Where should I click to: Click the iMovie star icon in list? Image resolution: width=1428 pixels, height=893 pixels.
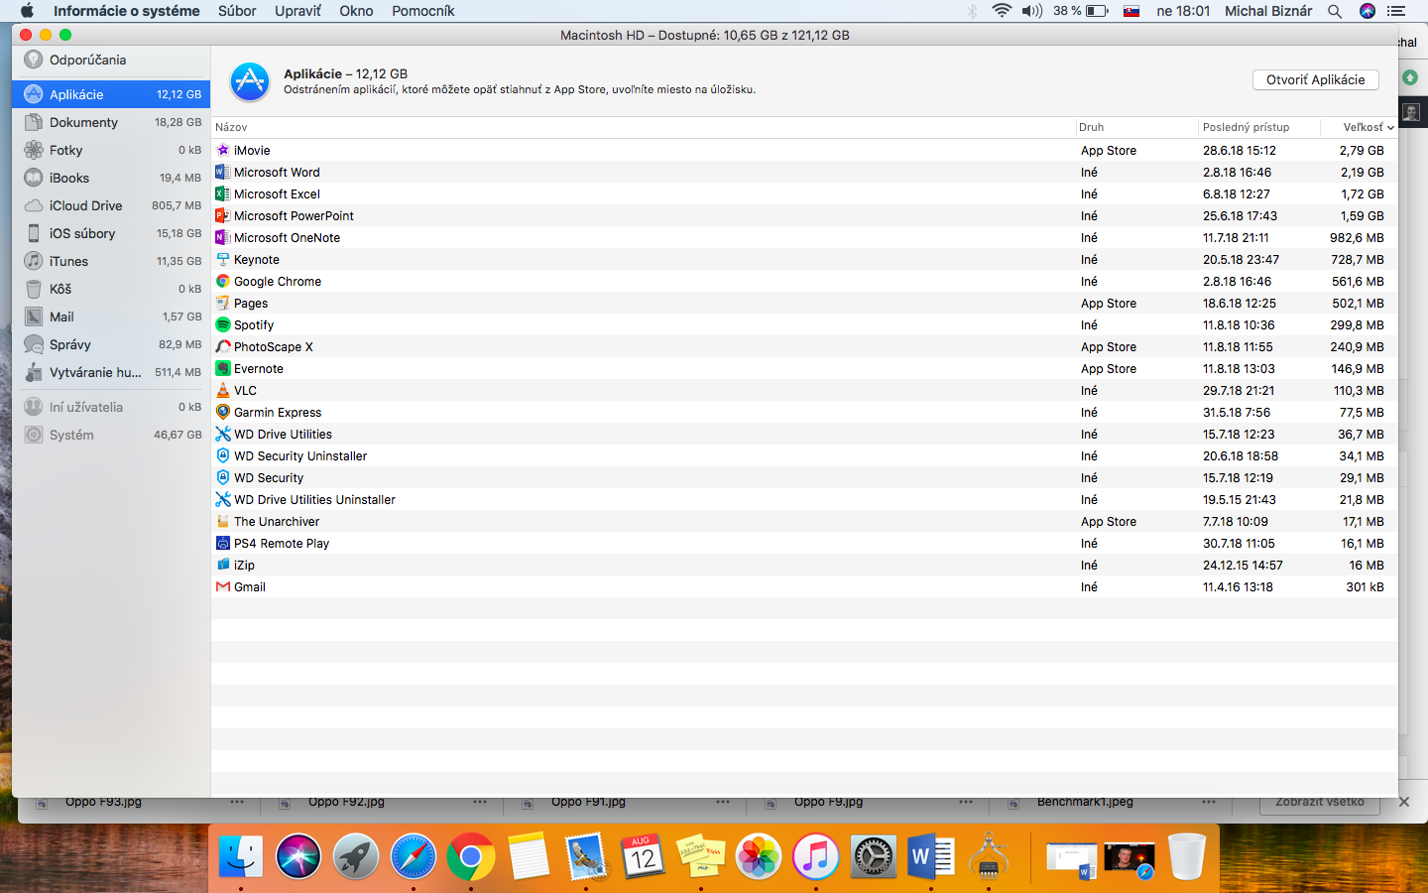[223, 150]
